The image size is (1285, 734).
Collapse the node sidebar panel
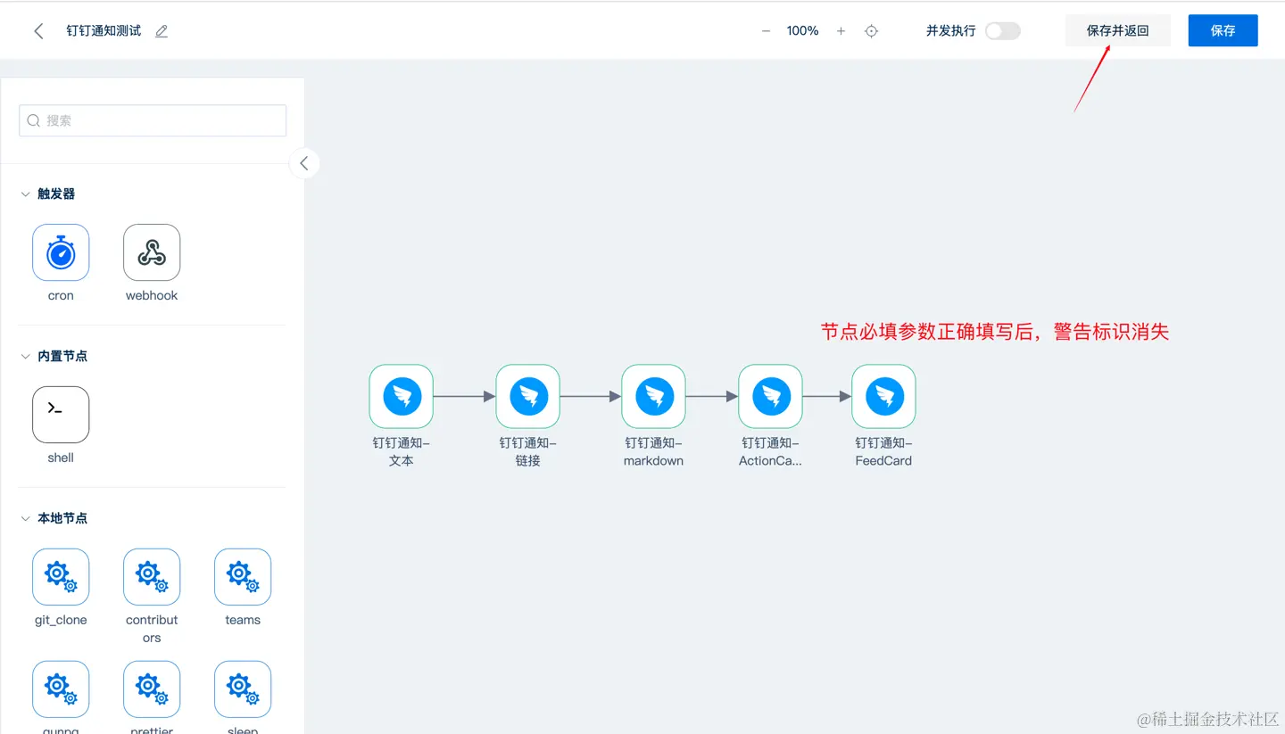coord(304,163)
